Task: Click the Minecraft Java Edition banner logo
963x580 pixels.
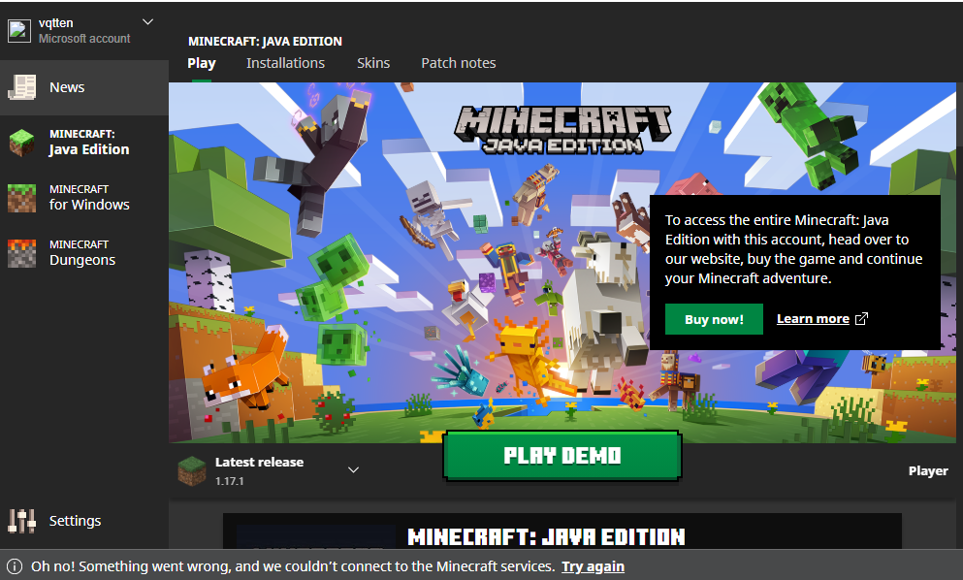Action: 562,129
